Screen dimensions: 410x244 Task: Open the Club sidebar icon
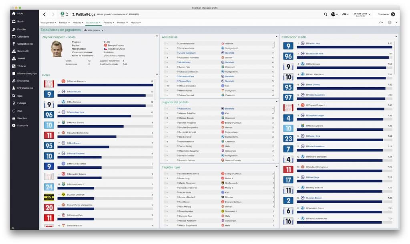pos(14,111)
